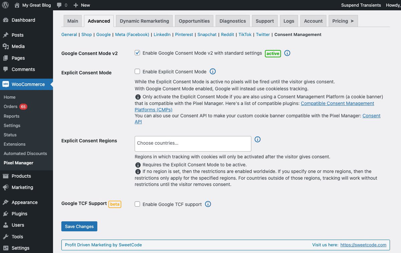Open the Twitter subsection link
Screen dimensions: 401x253
coord(263,34)
